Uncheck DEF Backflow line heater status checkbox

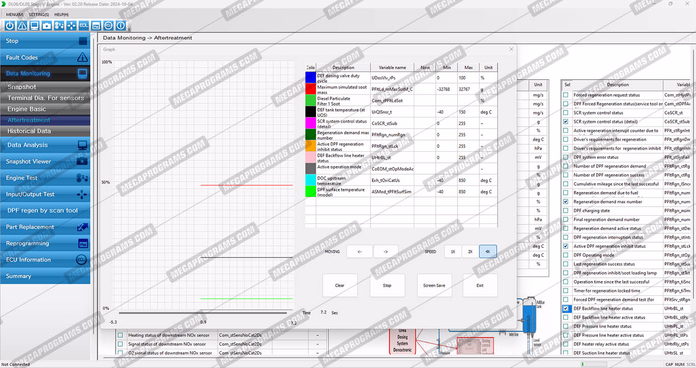pos(566,308)
